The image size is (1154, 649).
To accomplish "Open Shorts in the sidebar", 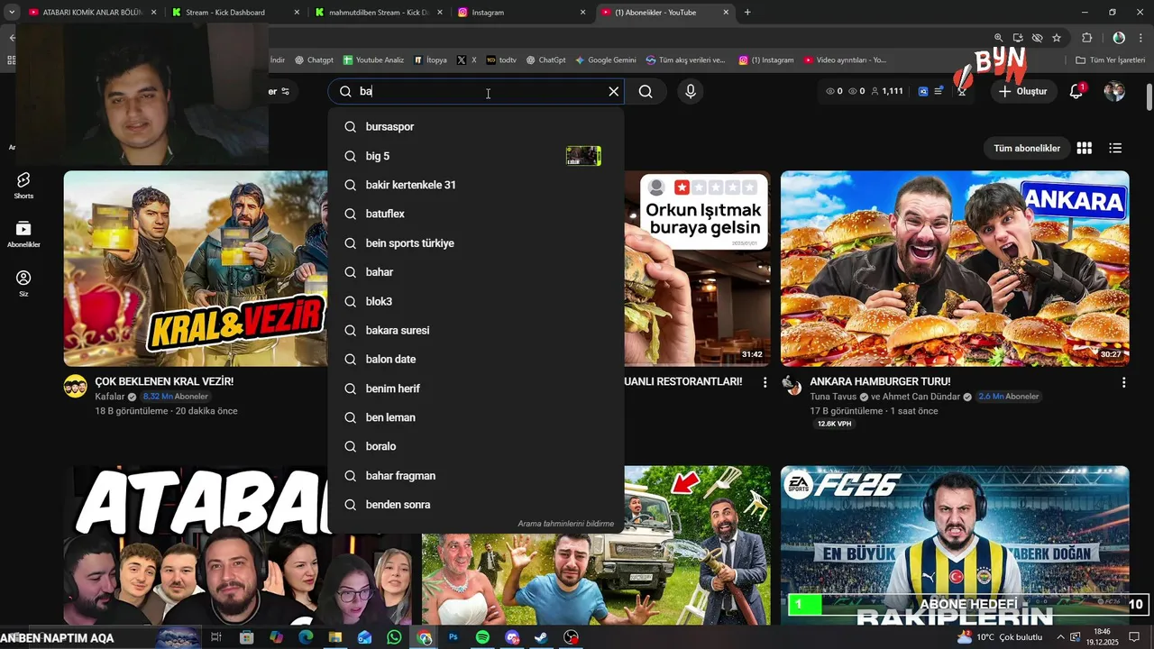I will pyautogui.click(x=23, y=186).
